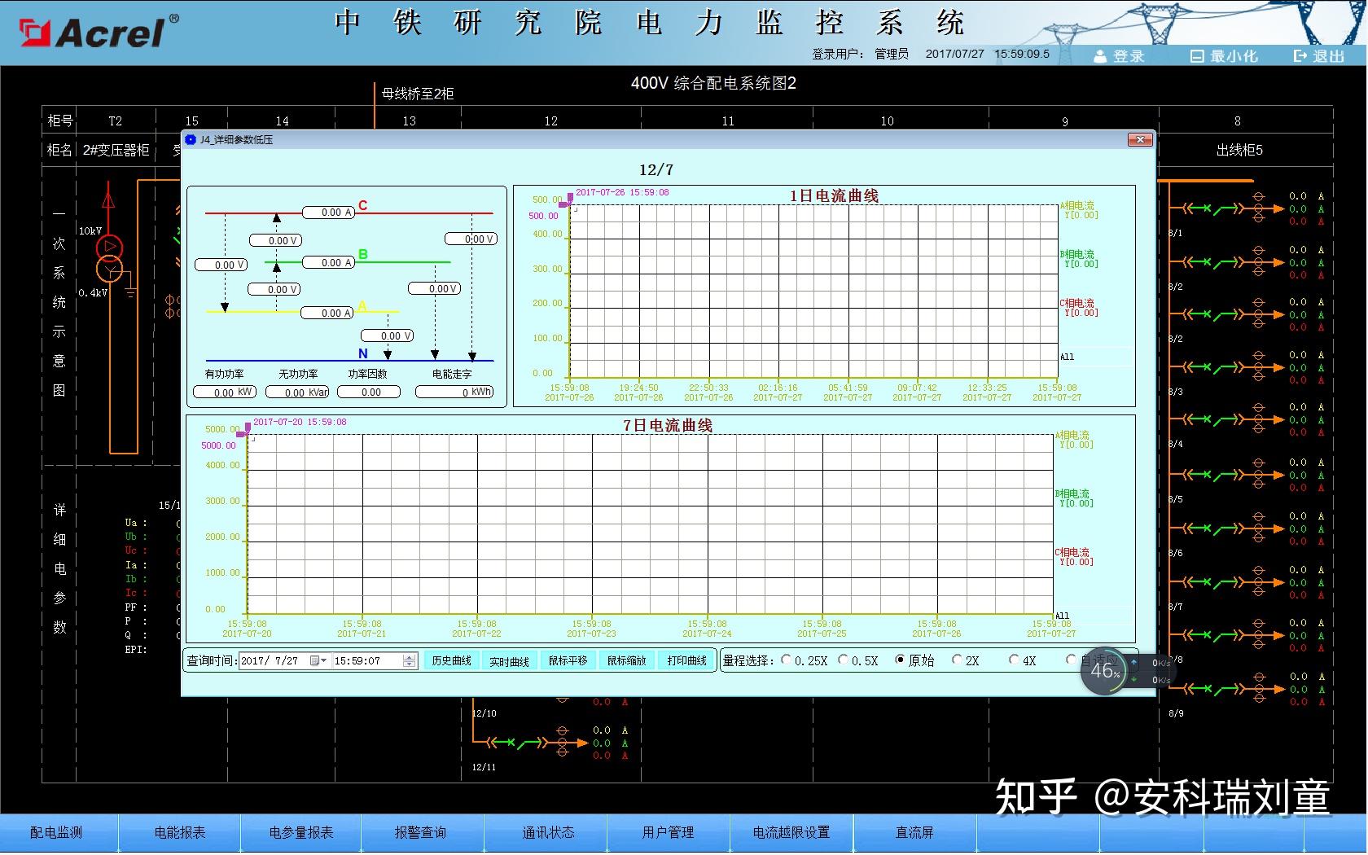
Task: Click the floating 46% network speed ball
Action: click(1103, 672)
